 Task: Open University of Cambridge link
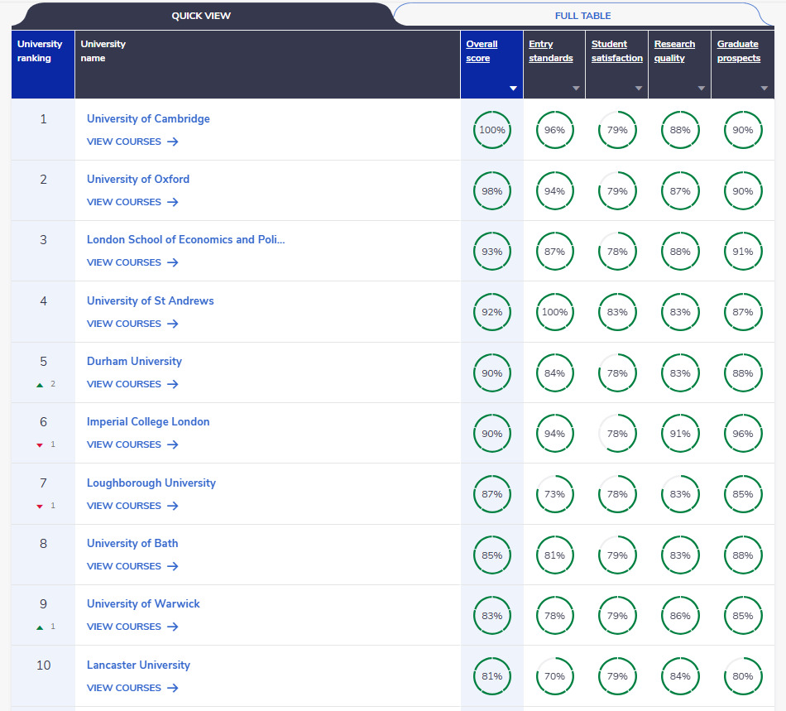[148, 118]
